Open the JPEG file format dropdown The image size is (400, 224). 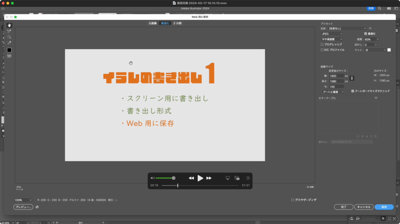point(332,34)
